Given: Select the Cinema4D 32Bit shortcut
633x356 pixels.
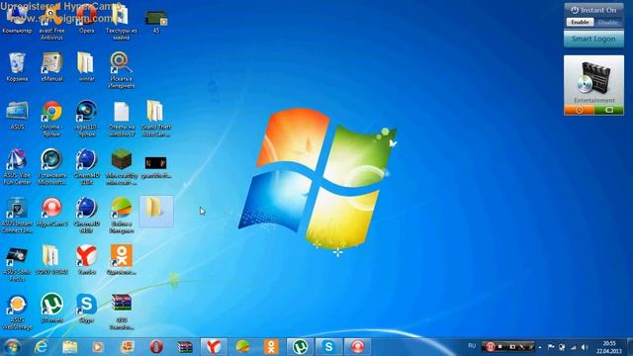Looking at the screenshot, I should (x=86, y=167).
